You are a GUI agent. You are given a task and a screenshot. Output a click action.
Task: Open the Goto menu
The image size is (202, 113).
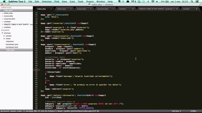72,2
